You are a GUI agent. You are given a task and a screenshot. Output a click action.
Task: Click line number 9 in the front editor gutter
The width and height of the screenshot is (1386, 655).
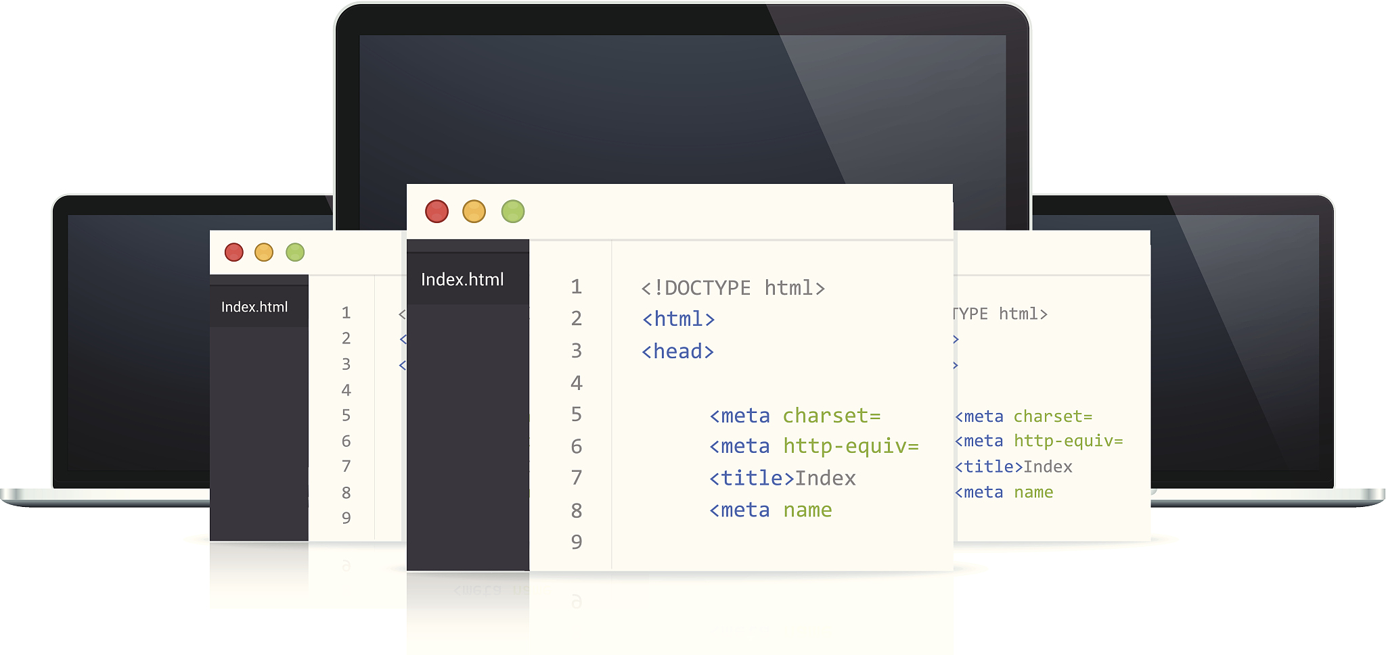coord(576,541)
